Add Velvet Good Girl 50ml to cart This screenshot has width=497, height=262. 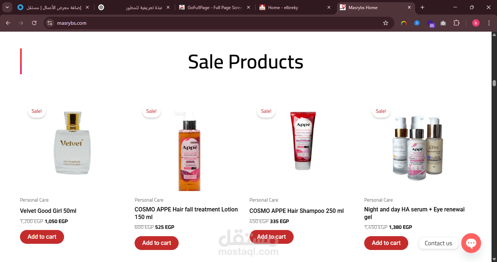tap(42, 237)
